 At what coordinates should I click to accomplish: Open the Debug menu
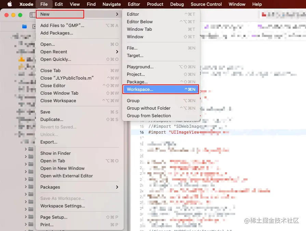tap(177, 4)
